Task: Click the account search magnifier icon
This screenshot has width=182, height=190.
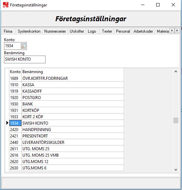Action: (23, 46)
